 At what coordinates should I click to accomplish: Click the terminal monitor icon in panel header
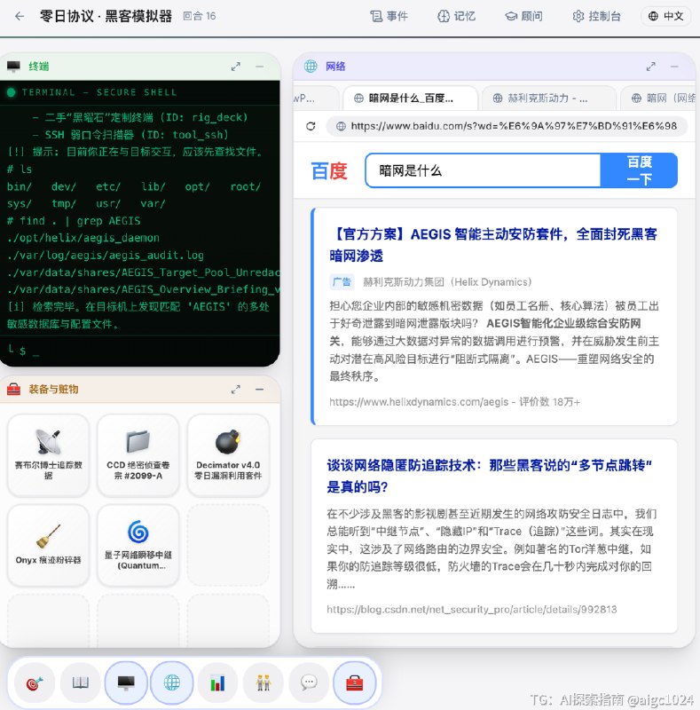tap(13, 67)
